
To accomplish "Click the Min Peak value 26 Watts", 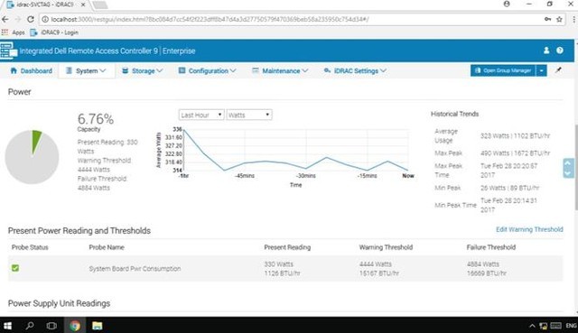I will [509, 188].
